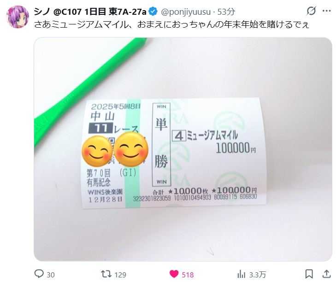The height and width of the screenshot is (282, 336).
Task: Open the betting ticket photo
Action: pyautogui.click(x=183, y=149)
